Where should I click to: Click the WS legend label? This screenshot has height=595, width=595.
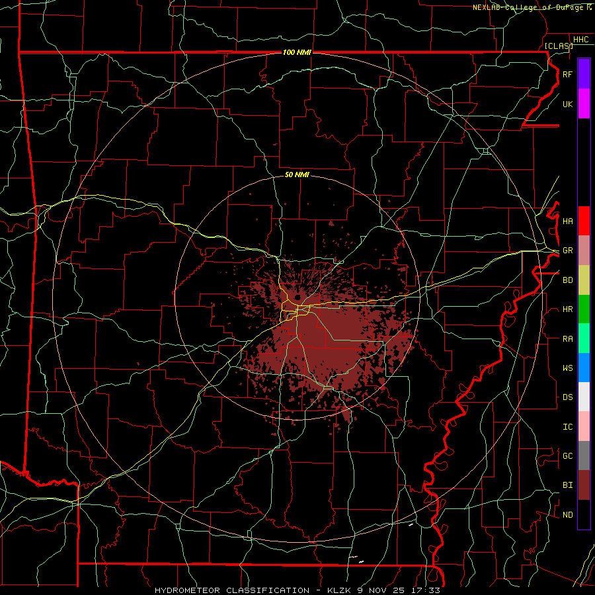(x=567, y=368)
